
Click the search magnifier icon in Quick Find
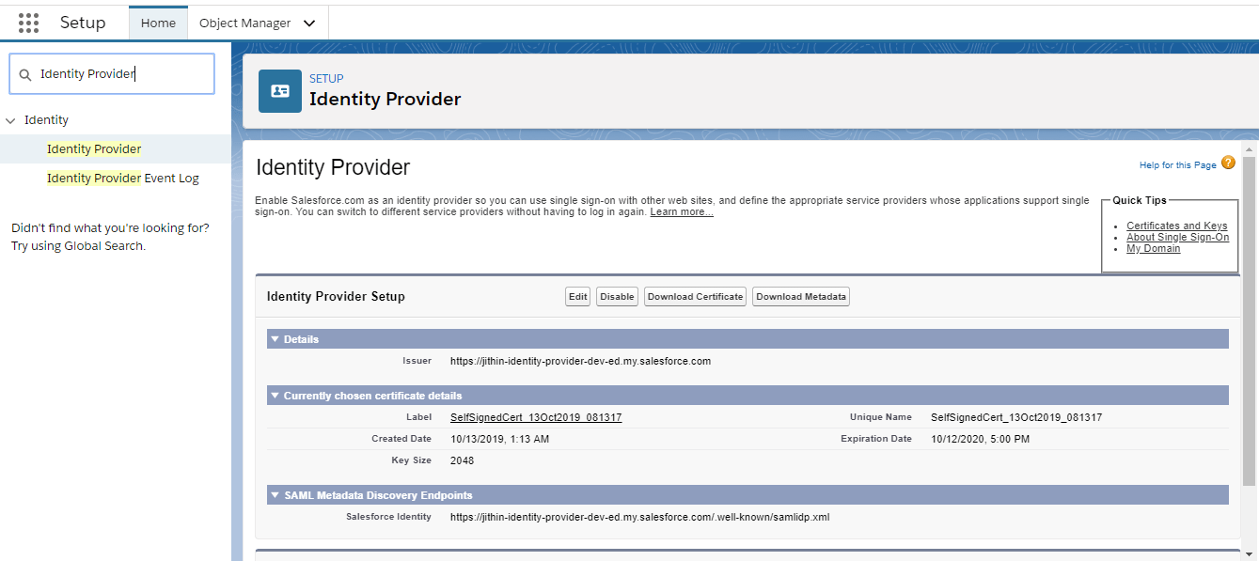coord(25,74)
